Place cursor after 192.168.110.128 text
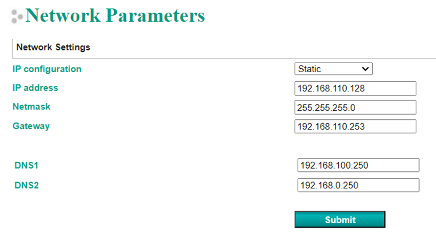This screenshot has height=235, width=436. click(366, 89)
